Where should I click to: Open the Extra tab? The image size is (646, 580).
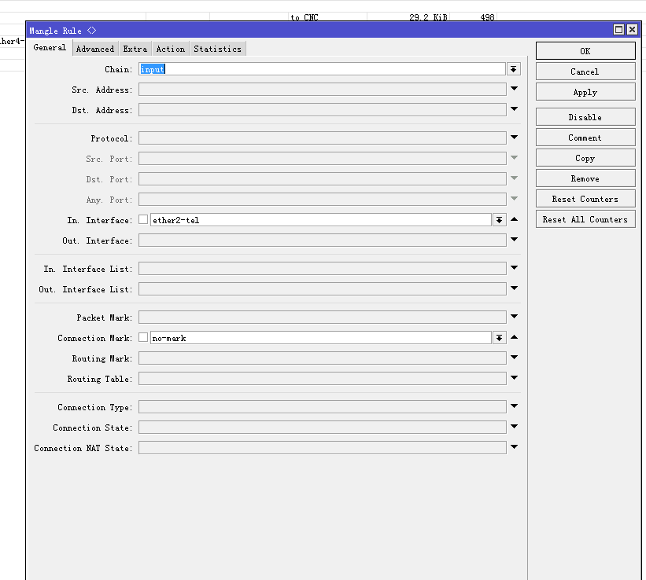[x=135, y=49]
